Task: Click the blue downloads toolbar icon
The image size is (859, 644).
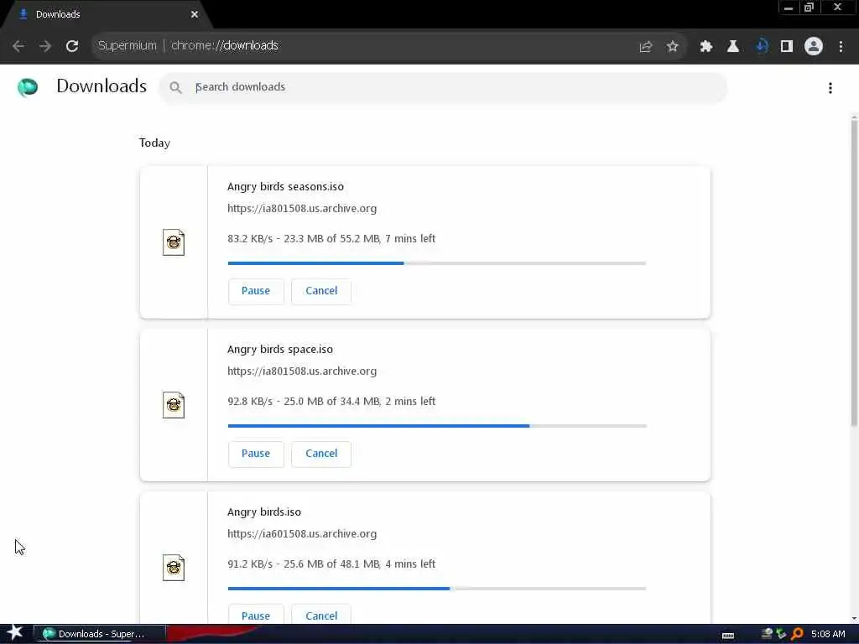Action: pyautogui.click(x=761, y=47)
